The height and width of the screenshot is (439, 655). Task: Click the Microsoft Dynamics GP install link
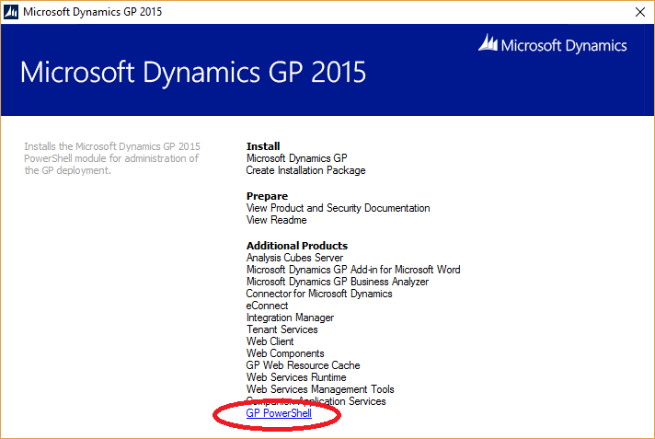pos(296,158)
